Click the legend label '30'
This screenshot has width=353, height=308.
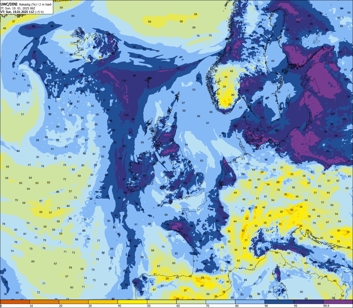(90, 306)
